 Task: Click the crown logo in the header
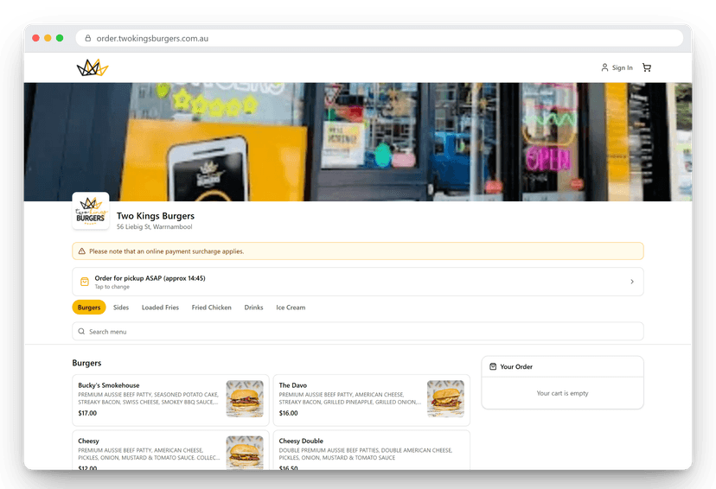pos(93,67)
